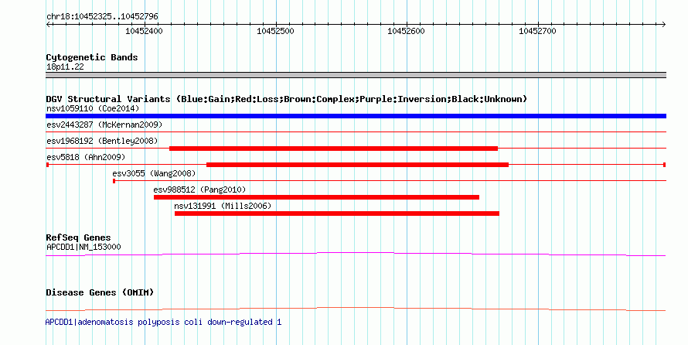Image resolution: width=688 pixels, height=345 pixels.
Task: Click the 10452700 ruler tick label
Action: [x=537, y=31]
